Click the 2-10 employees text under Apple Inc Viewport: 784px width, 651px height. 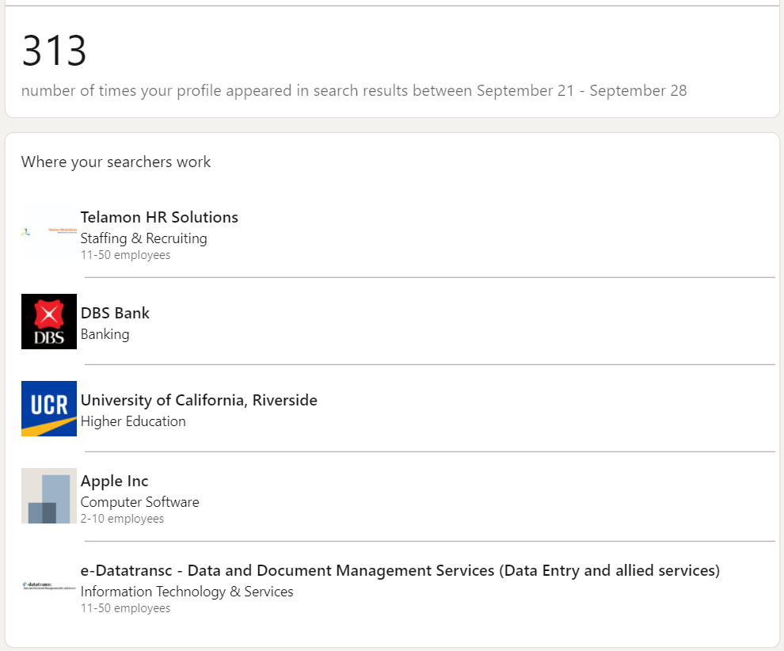[122, 519]
